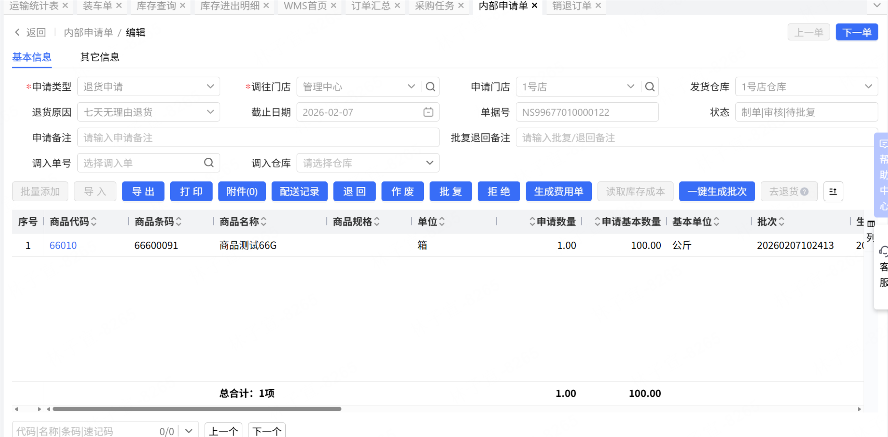Click the horizontal table scrollbar thumb
Image resolution: width=888 pixels, height=437 pixels.
coord(196,409)
